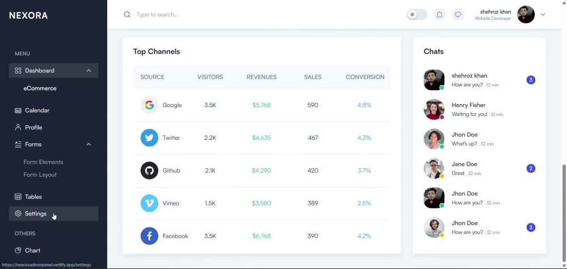
Task: Open Jhon Doe chat saying What's up?
Action: [480, 139]
